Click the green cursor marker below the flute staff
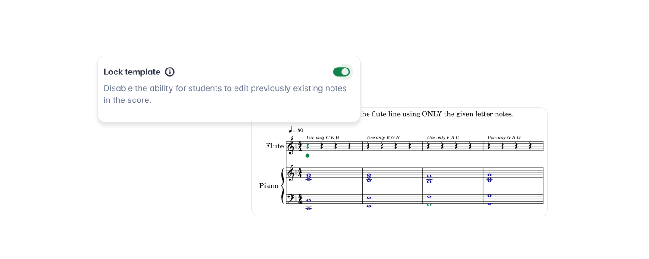 [x=307, y=155]
